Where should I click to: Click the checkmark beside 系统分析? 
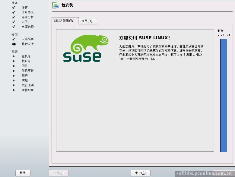click(14, 17)
